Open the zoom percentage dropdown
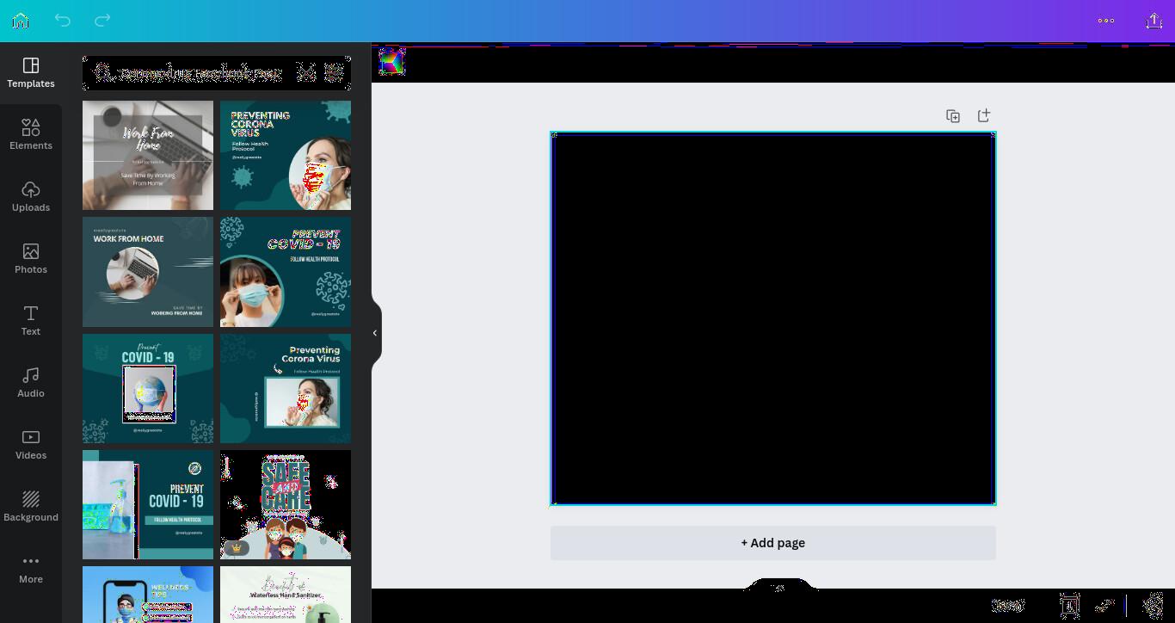 [x=1008, y=606]
